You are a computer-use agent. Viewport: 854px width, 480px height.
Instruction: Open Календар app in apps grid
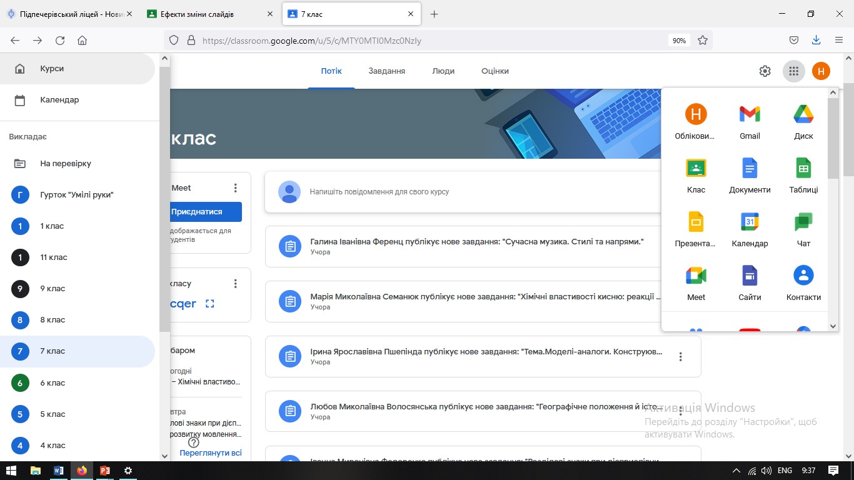click(x=750, y=229)
